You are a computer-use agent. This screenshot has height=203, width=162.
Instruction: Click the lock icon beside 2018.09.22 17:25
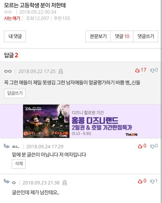(x=61, y=71)
